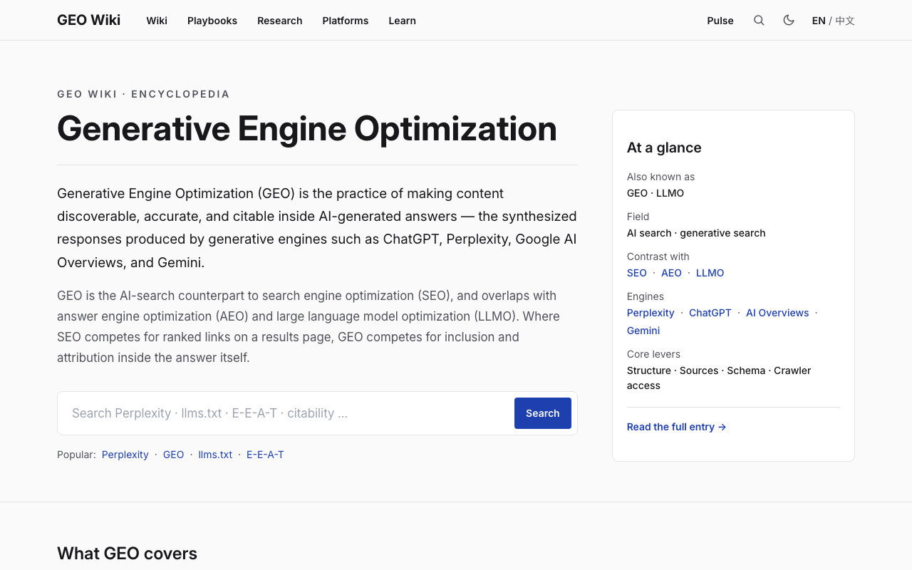Open the Gemini engine link

(643, 331)
